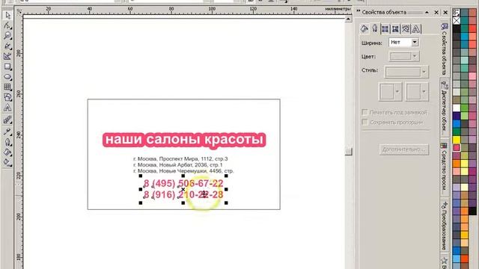This screenshot has width=479, height=269.
Task: Open the fourth properties tab icon
Action: click(395, 29)
